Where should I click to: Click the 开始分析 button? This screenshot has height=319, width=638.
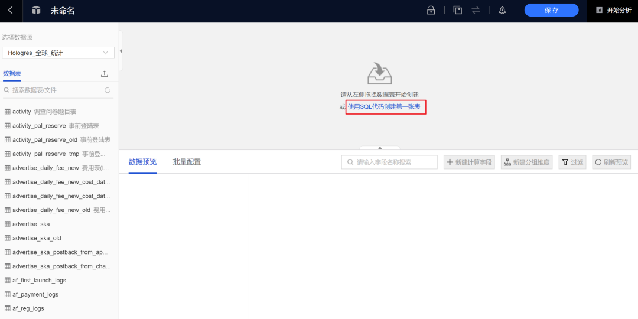click(x=614, y=11)
